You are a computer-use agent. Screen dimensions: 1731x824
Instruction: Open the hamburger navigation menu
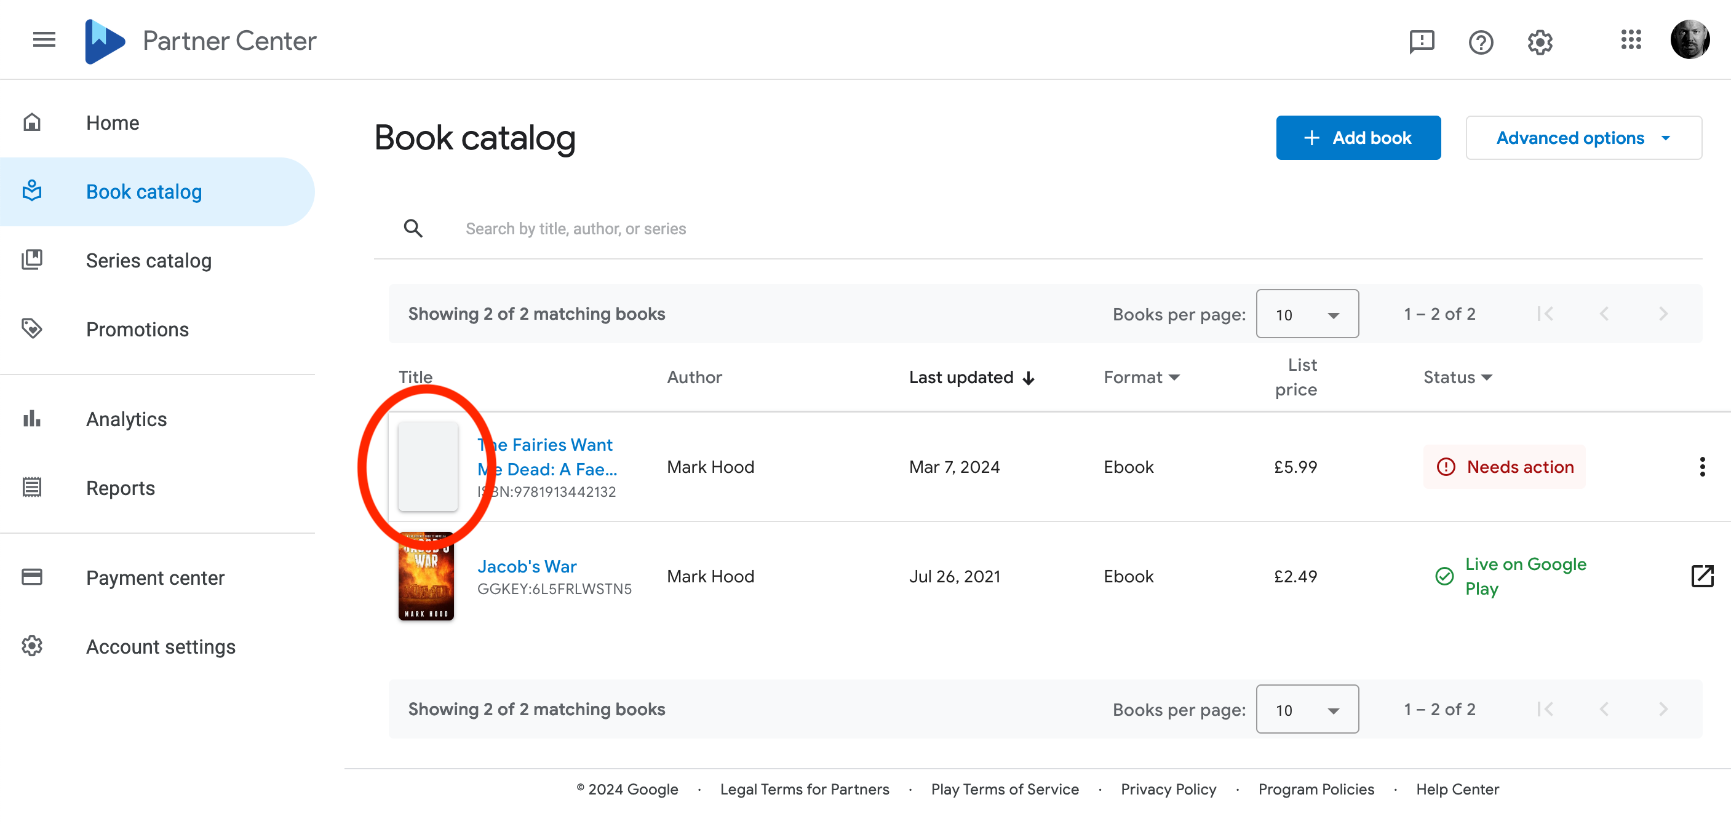[44, 41]
